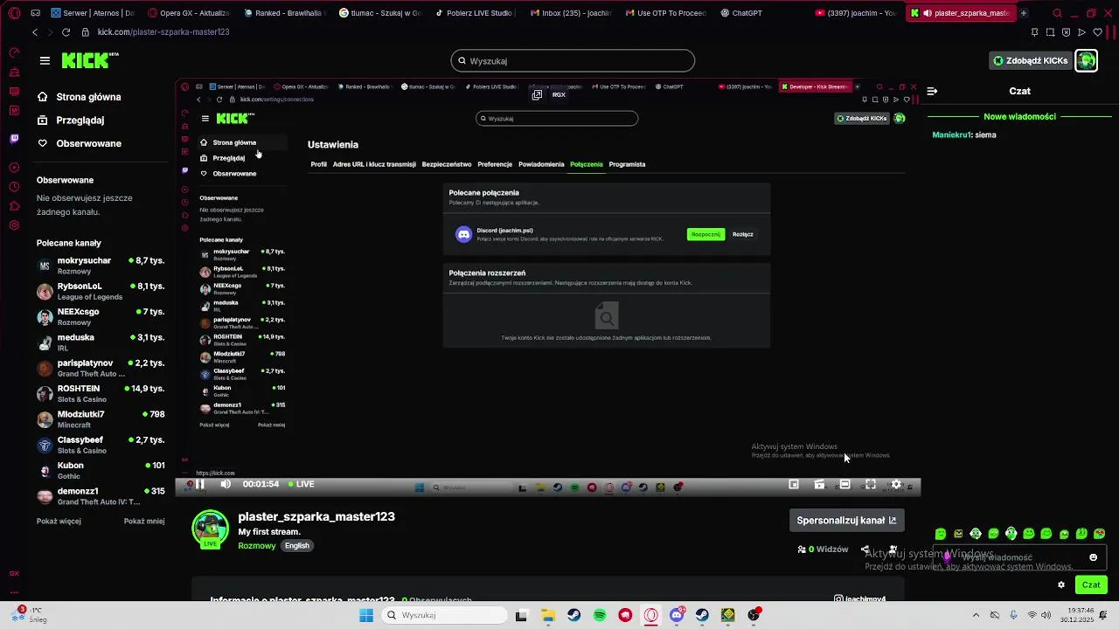
Task: Click the Windows taskbar search box
Action: (443, 615)
